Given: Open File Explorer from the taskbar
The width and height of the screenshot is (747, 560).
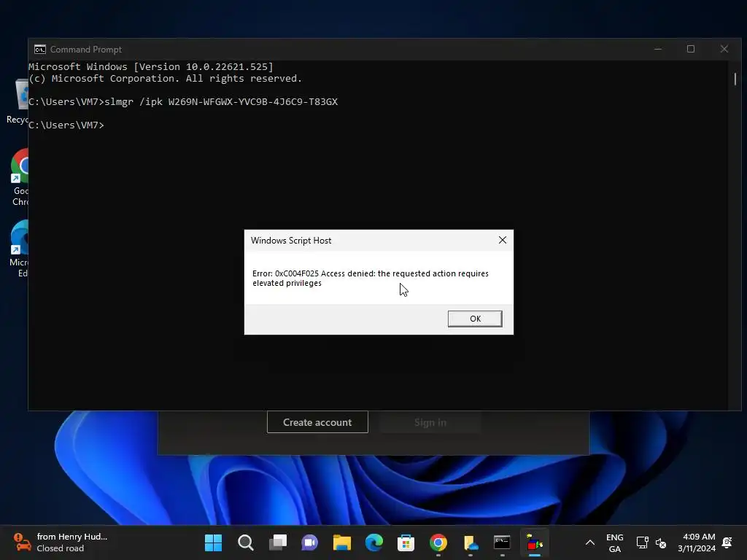Looking at the screenshot, I should coord(341,542).
